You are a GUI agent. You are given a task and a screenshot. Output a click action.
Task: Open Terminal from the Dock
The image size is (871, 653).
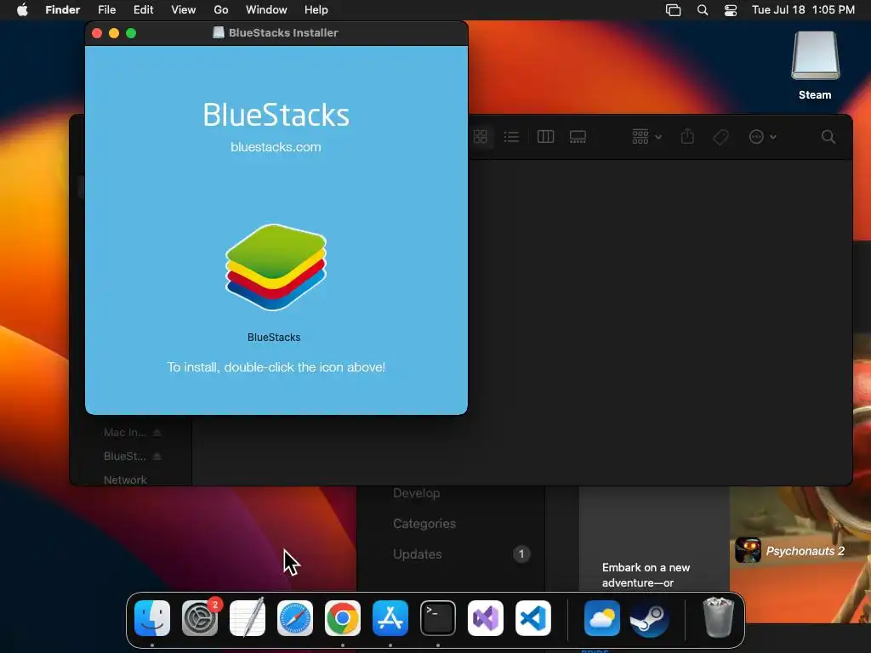(438, 618)
